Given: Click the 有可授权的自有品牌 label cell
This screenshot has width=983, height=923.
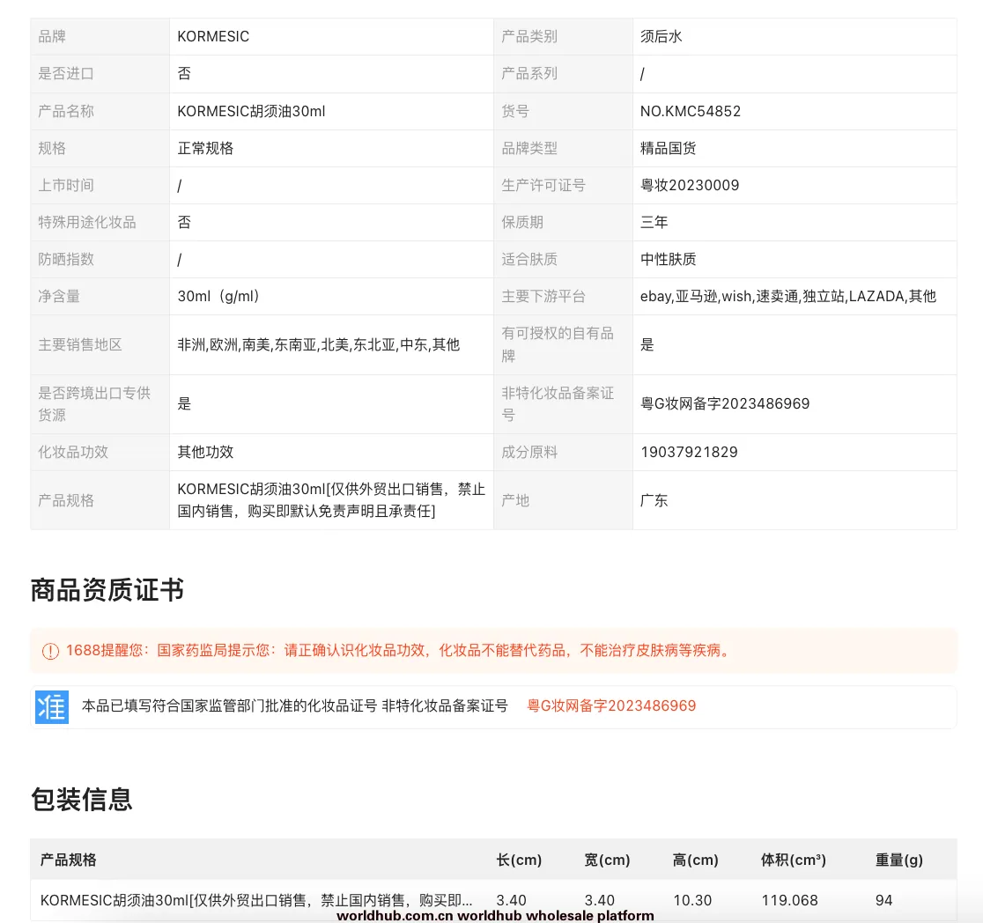Looking at the screenshot, I should [x=563, y=344].
